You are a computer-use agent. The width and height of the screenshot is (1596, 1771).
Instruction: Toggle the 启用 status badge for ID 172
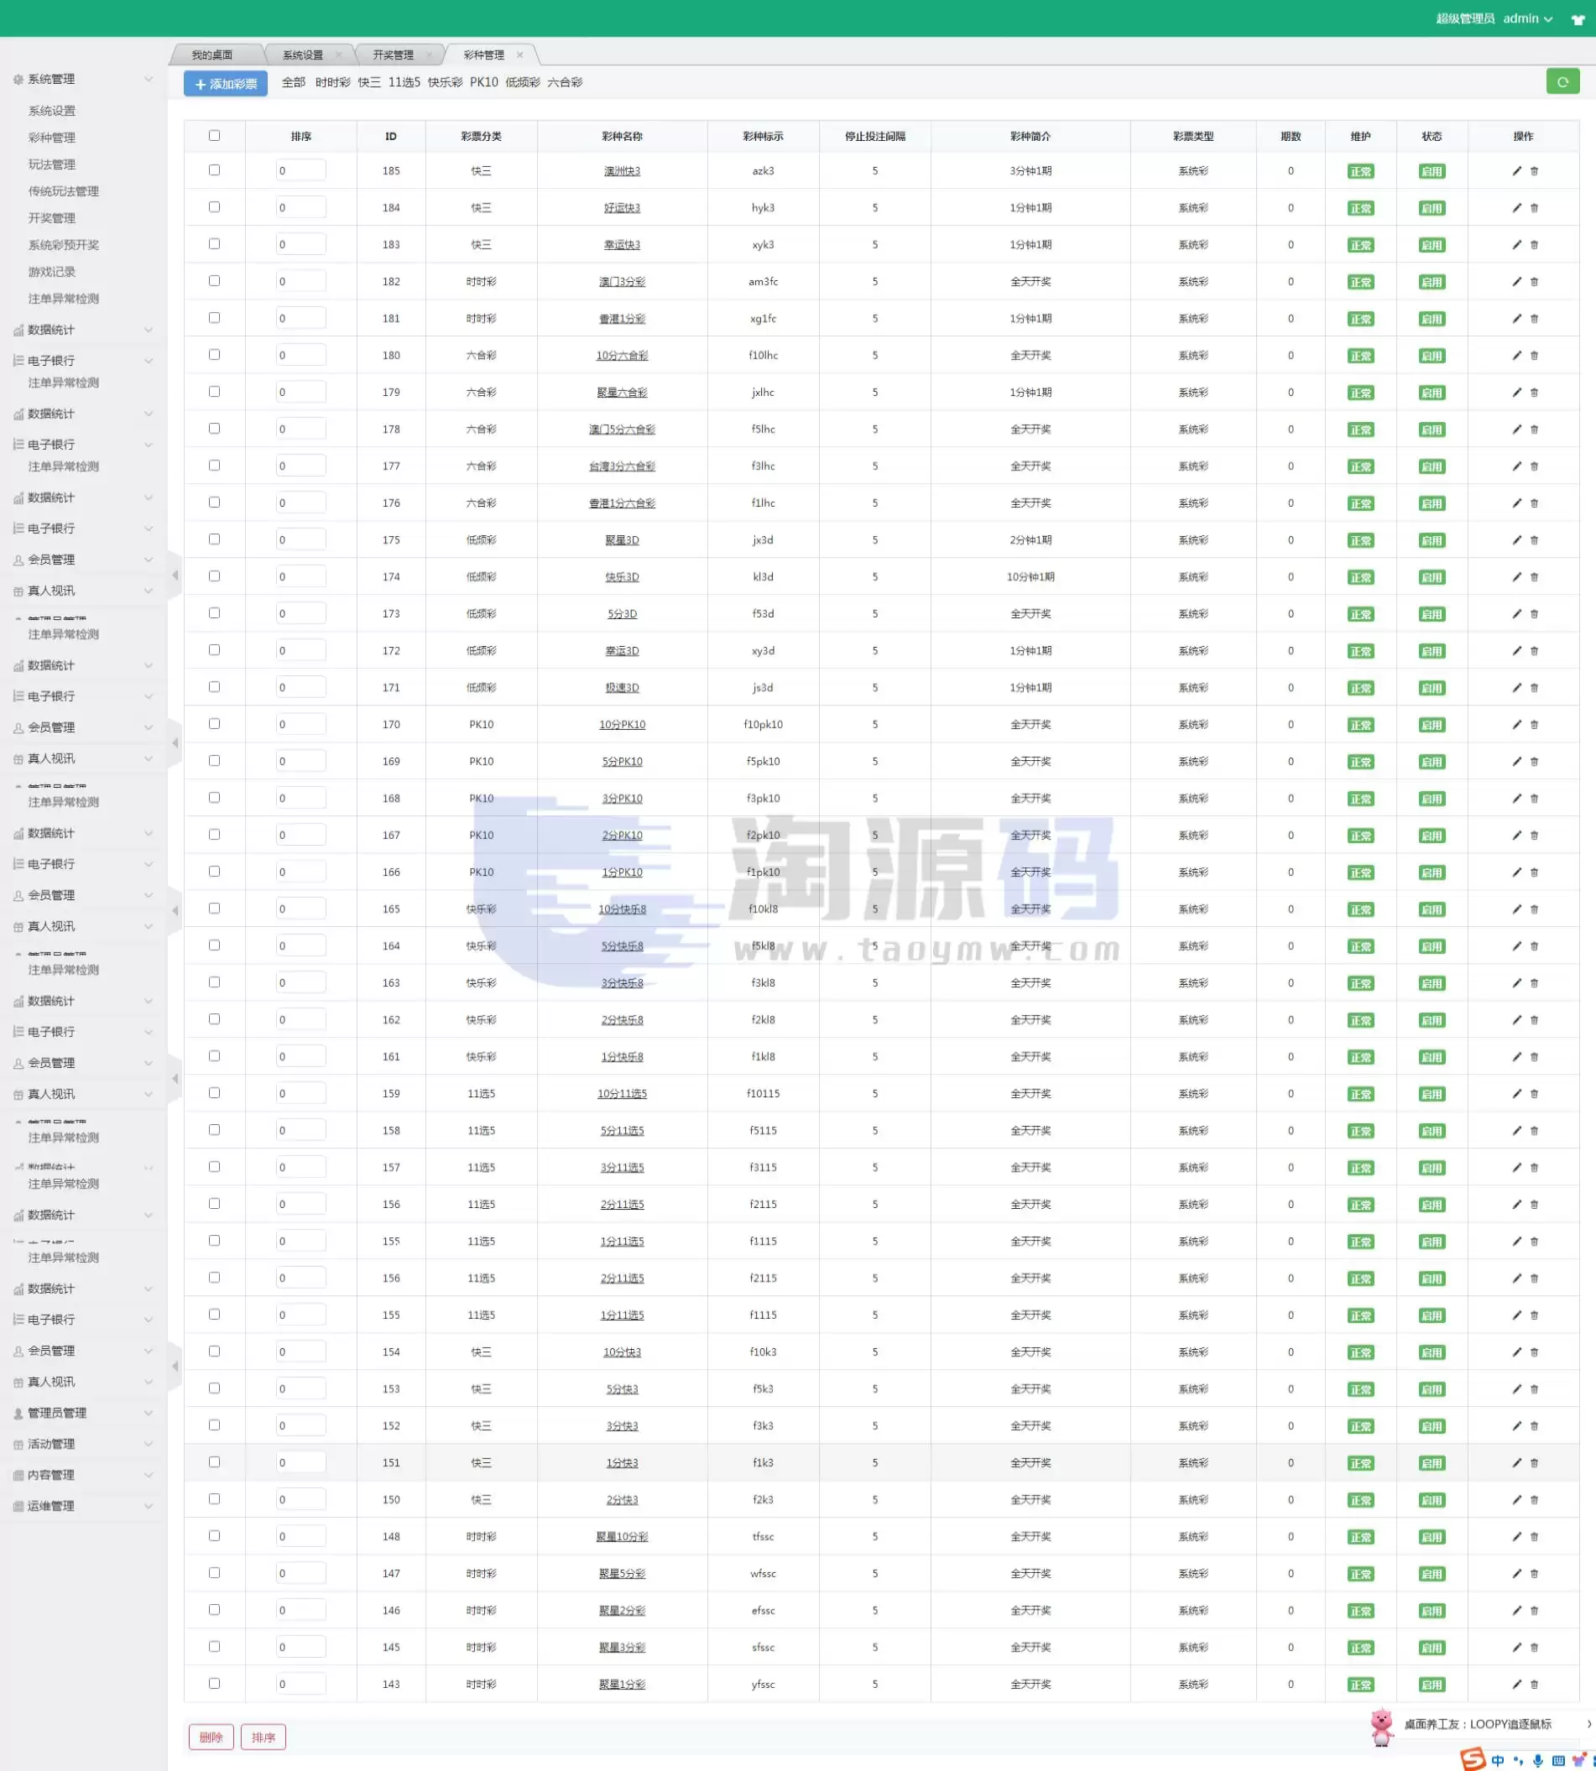[1432, 651]
